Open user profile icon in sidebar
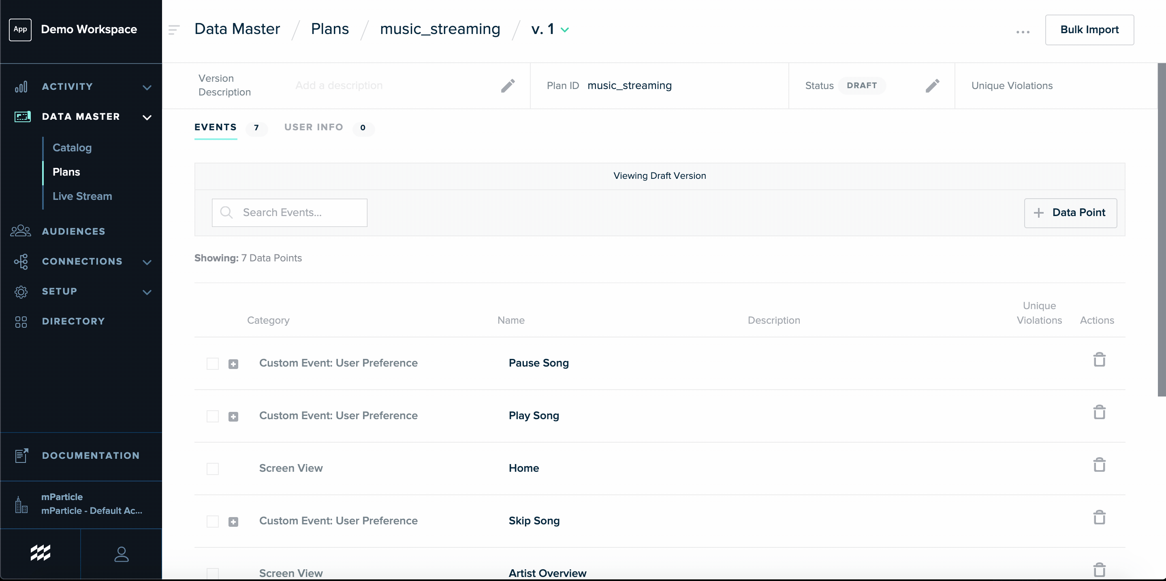1166x581 pixels. pos(121,554)
